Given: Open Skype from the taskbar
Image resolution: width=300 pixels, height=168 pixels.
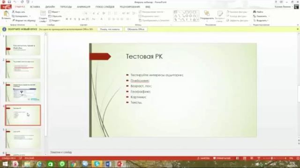Looking at the screenshot, I should coord(97,164).
